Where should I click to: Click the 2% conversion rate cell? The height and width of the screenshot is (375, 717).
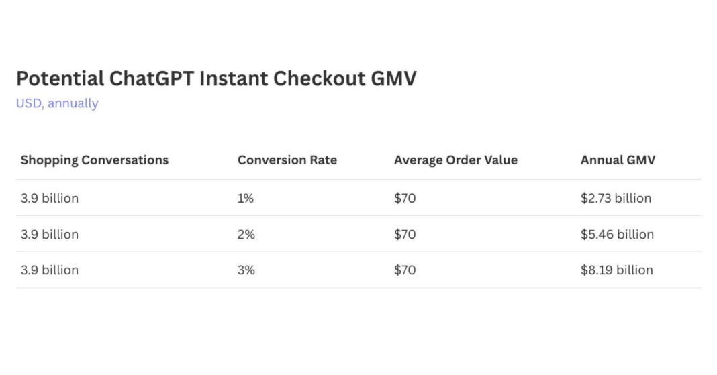pyautogui.click(x=246, y=235)
